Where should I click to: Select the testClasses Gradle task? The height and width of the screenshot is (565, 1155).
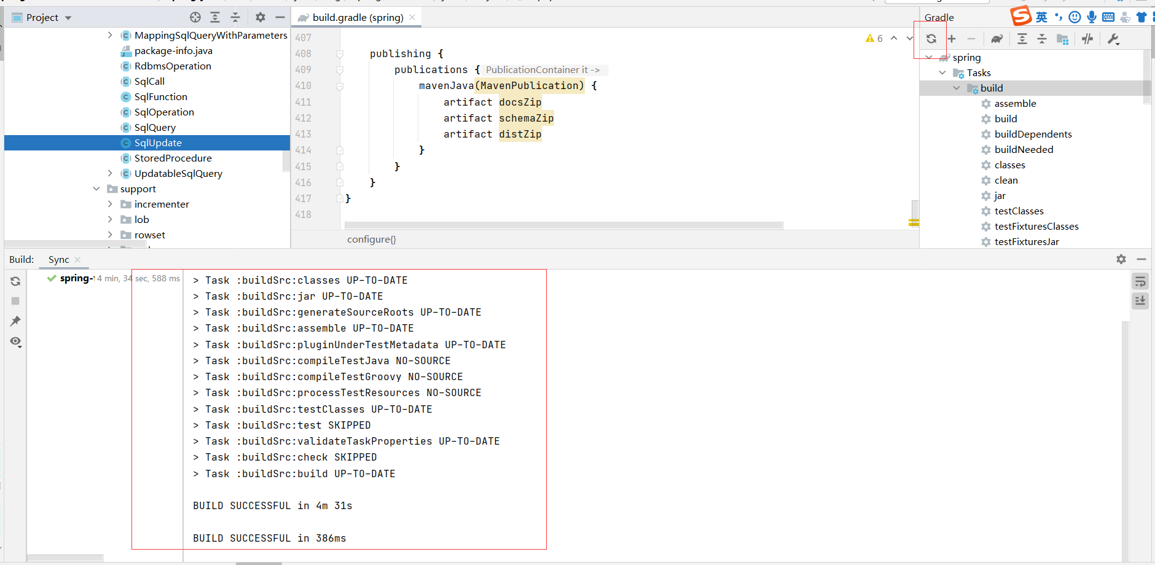coord(1019,211)
